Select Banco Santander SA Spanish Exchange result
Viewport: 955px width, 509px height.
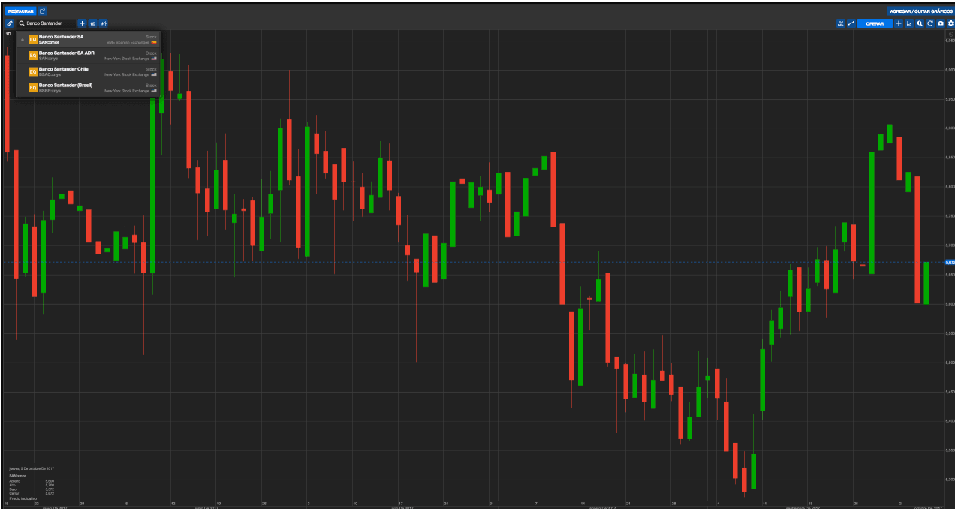pos(89,39)
